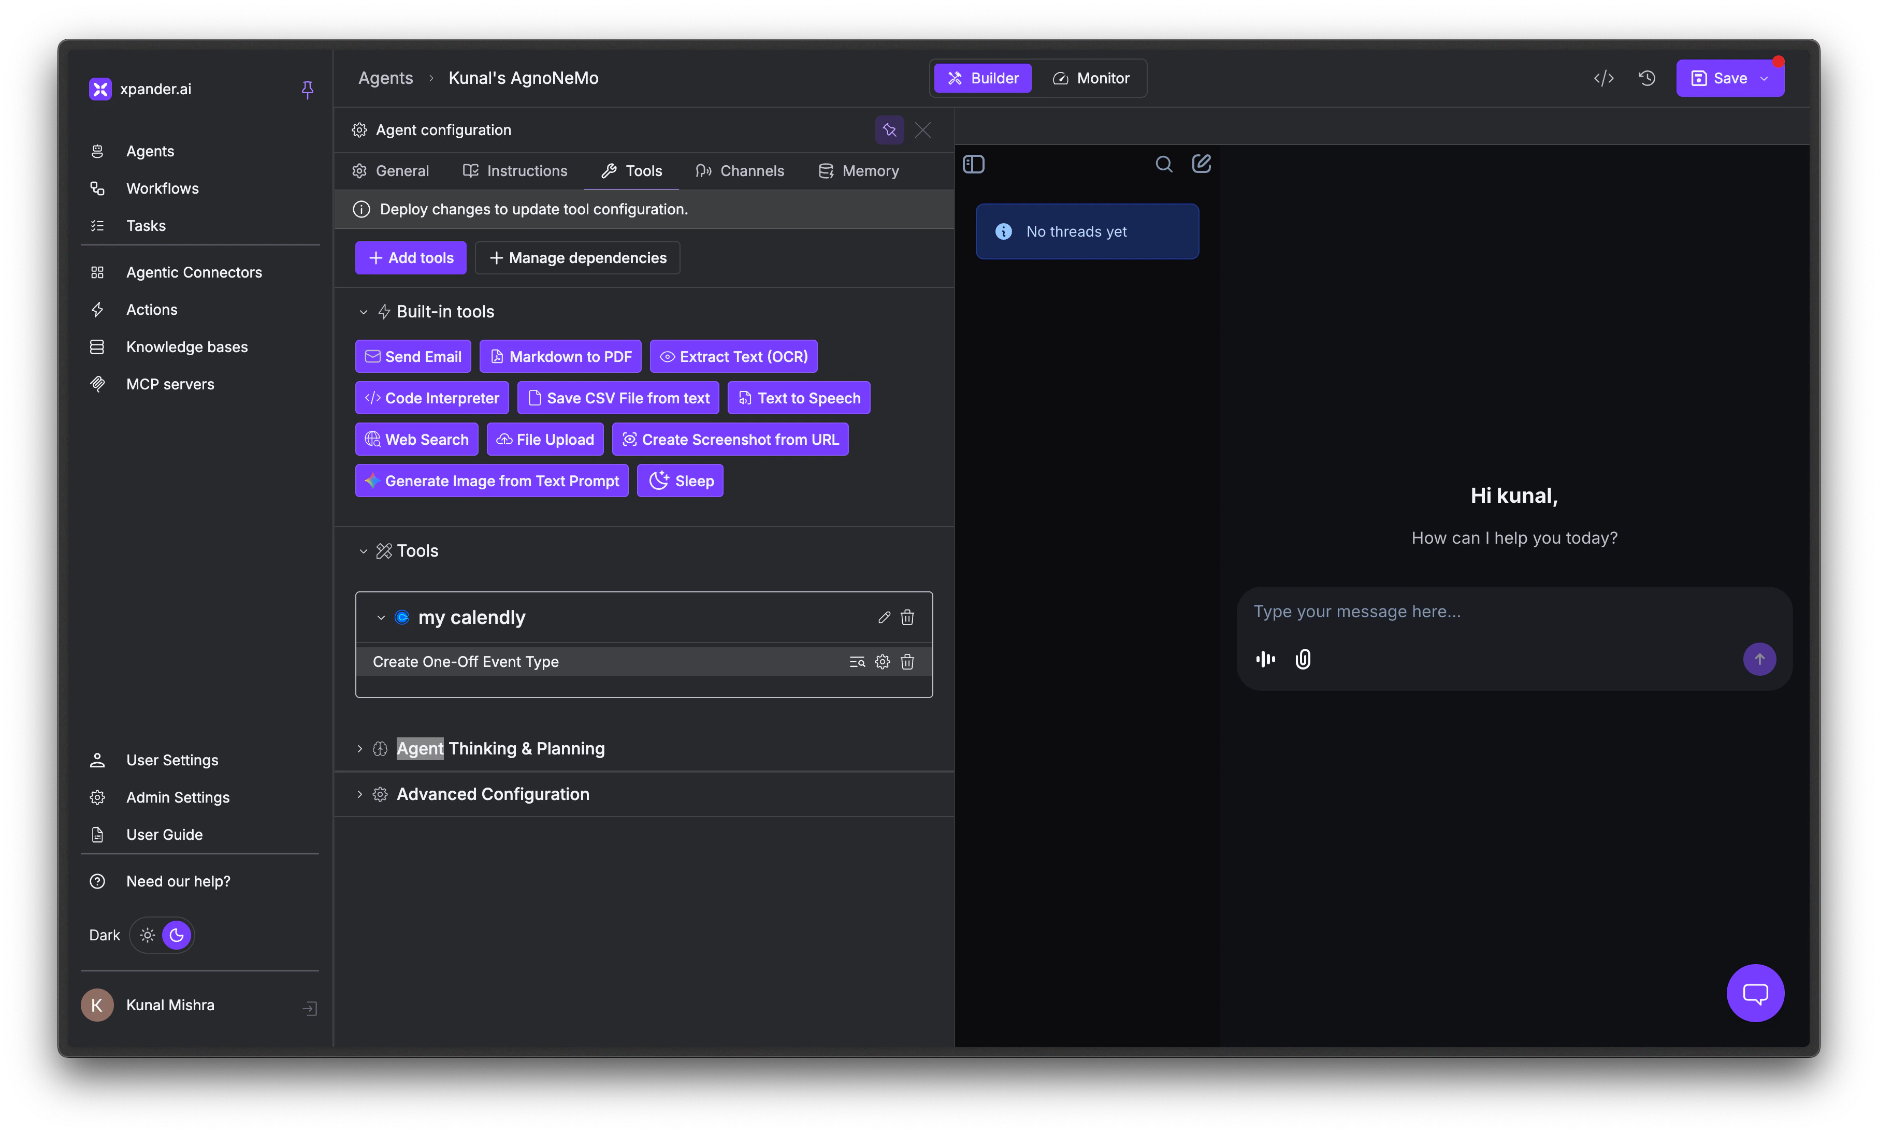Switch to light mode with the sun toggle
This screenshot has height=1134, width=1878.
[x=147, y=935]
